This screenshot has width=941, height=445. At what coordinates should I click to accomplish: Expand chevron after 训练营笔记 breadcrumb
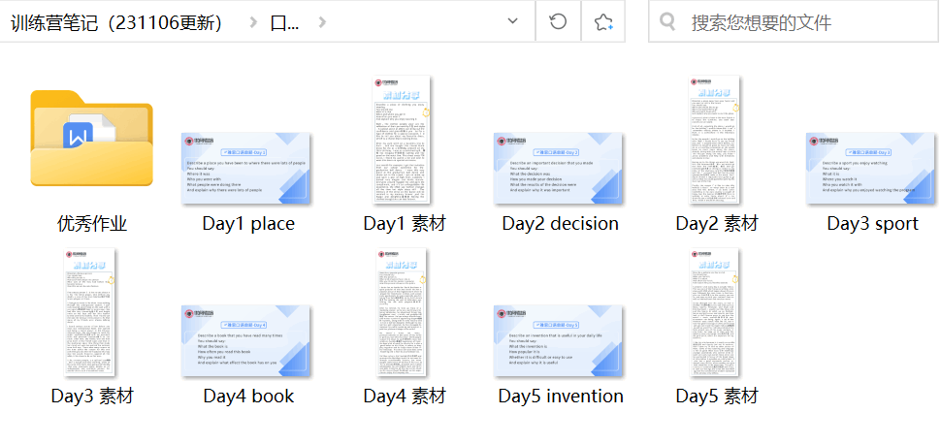click(252, 21)
